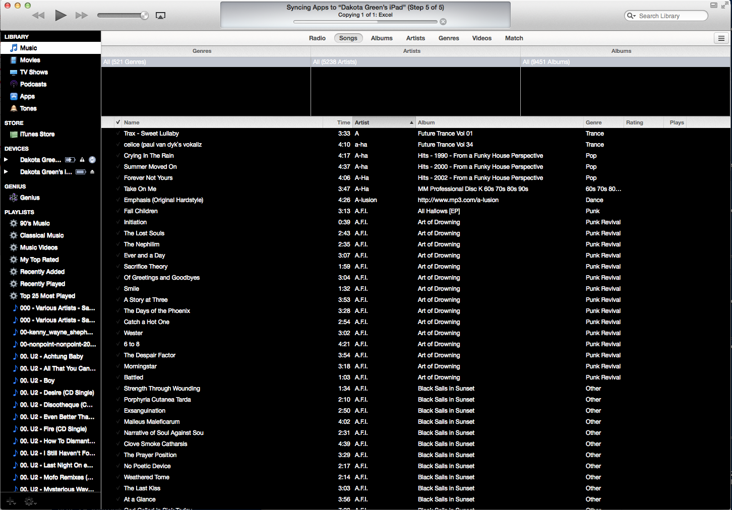Open the Match tab
732x510 pixels.
(514, 38)
